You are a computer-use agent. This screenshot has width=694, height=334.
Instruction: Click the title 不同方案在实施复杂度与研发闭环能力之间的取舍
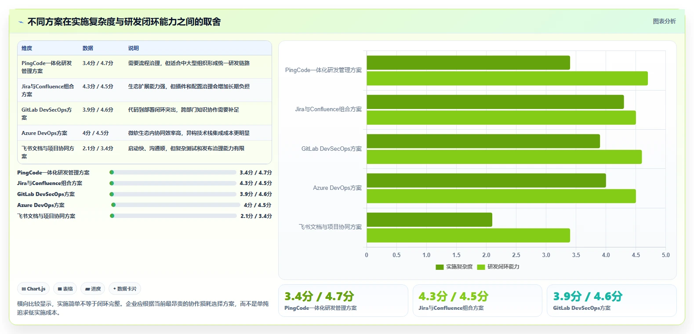coord(124,22)
